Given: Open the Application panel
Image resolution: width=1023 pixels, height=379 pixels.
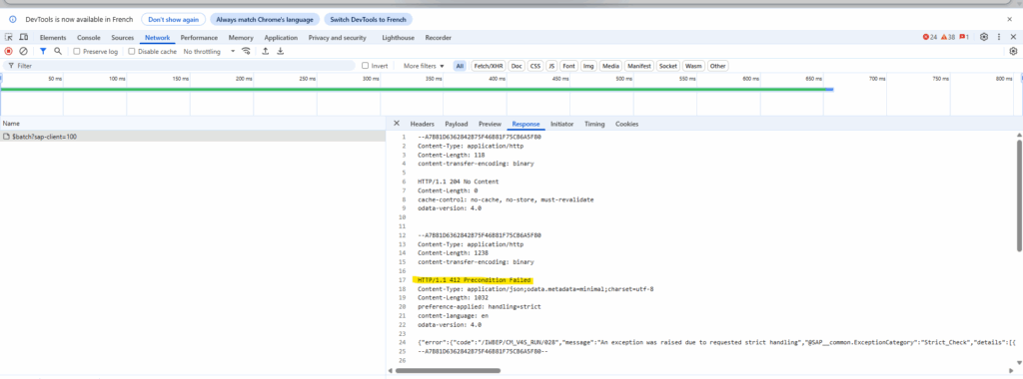Looking at the screenshot, I should 281,38.
